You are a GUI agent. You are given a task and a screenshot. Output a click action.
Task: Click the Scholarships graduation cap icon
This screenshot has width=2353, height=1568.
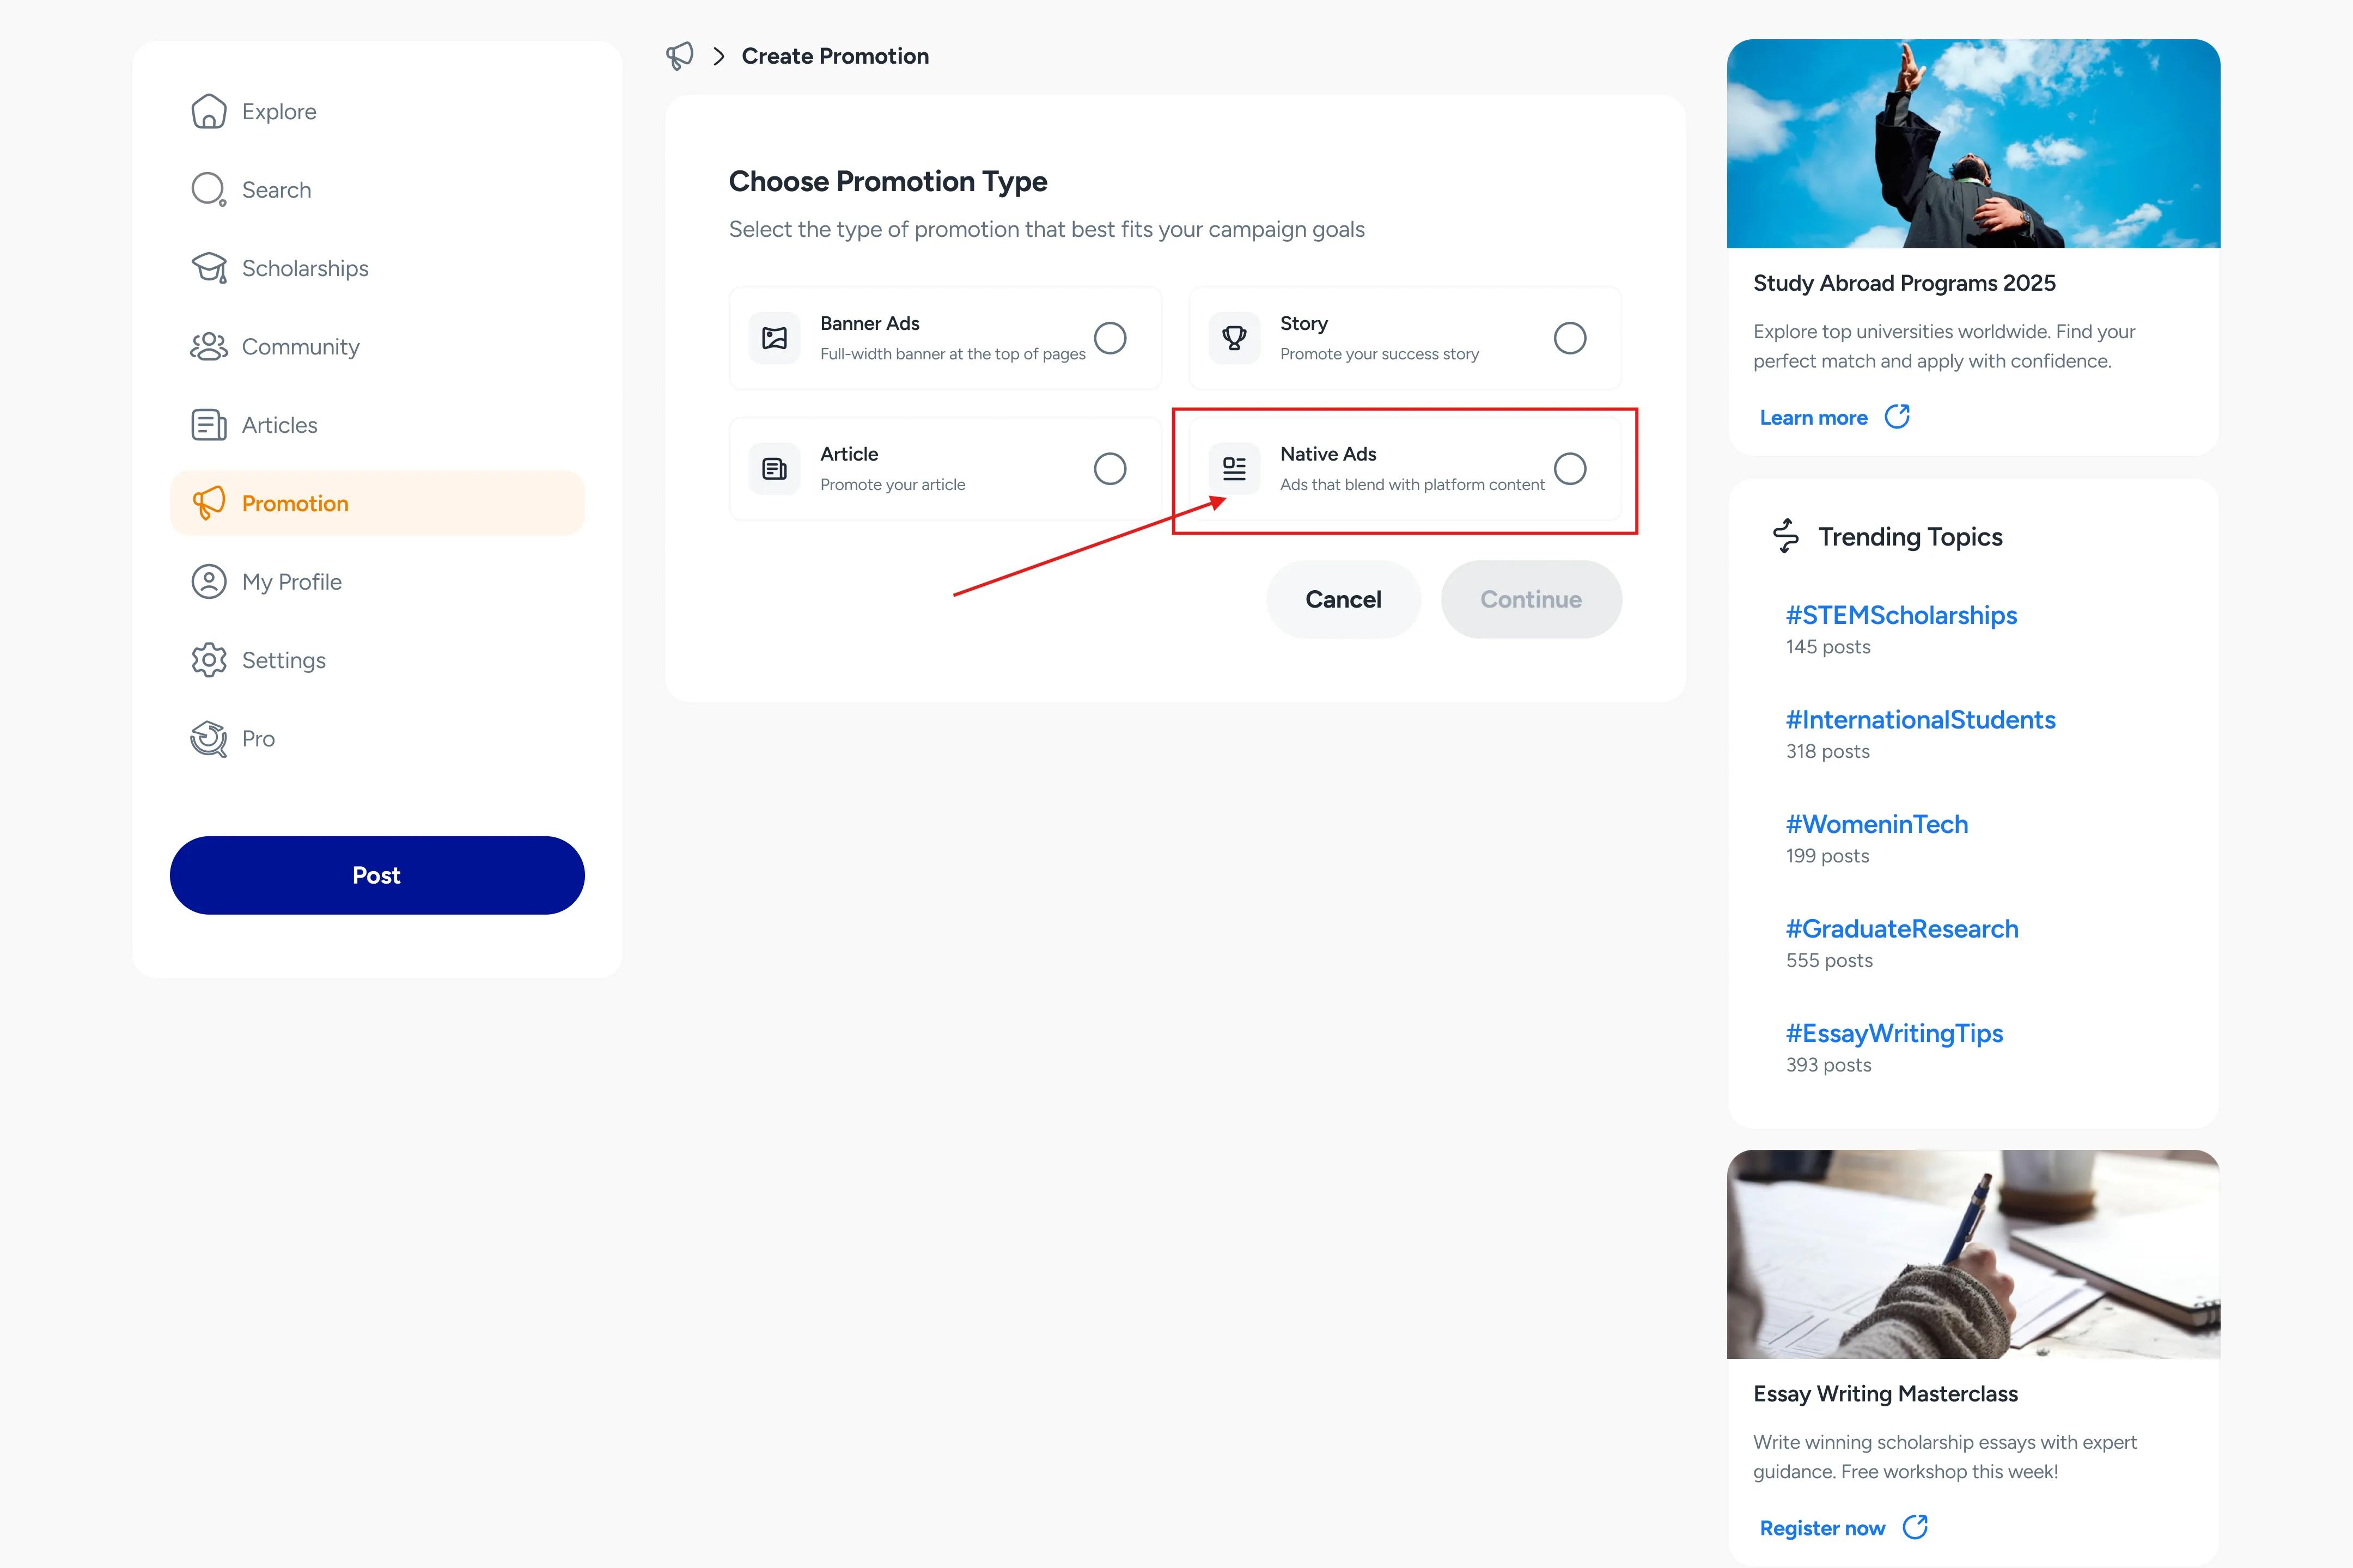[x=208, y=268]
